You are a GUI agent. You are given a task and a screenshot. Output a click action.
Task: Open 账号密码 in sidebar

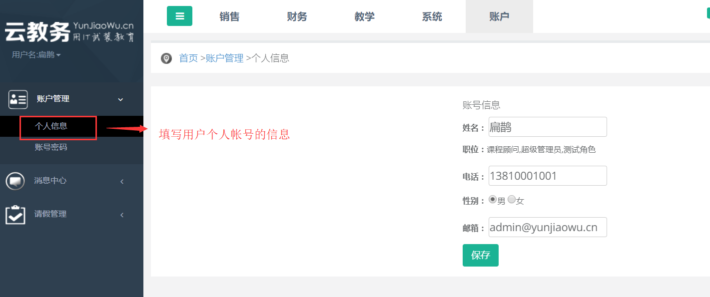pyautogui.click(x=51, y=147)
